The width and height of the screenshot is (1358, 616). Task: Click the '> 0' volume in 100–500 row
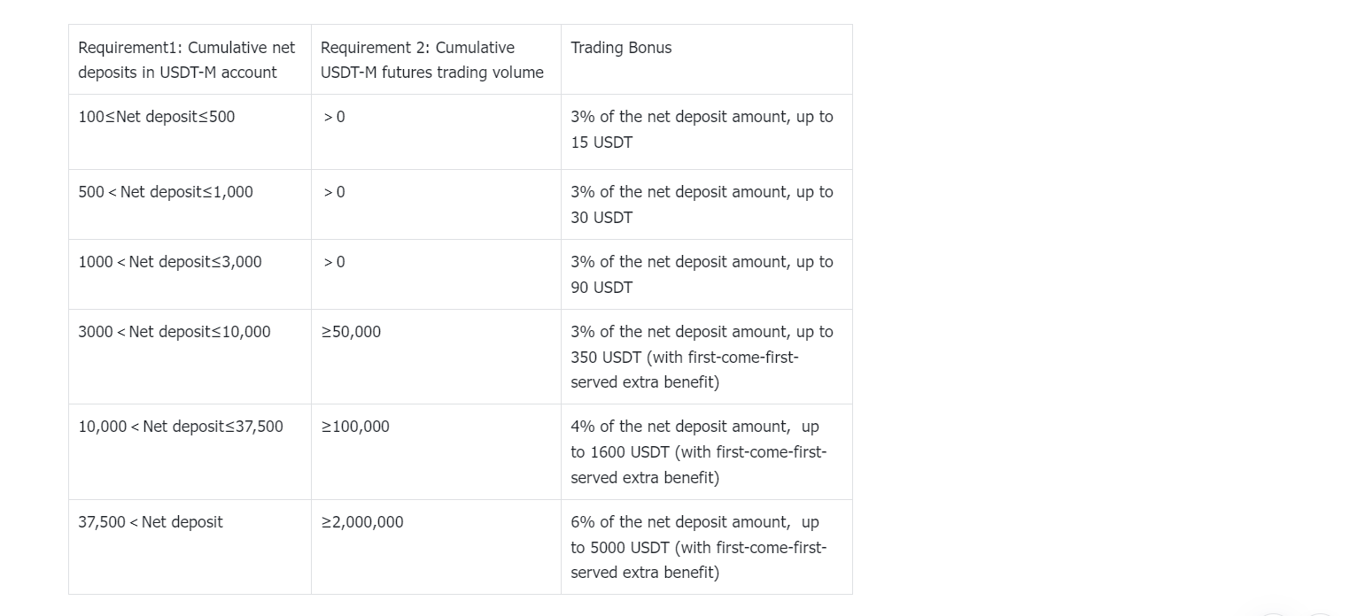coord(436,132)
